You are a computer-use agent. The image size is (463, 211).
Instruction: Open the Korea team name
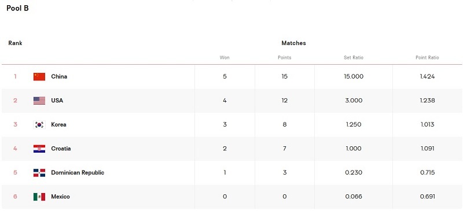pyautogui.click(x=58, y=124)
